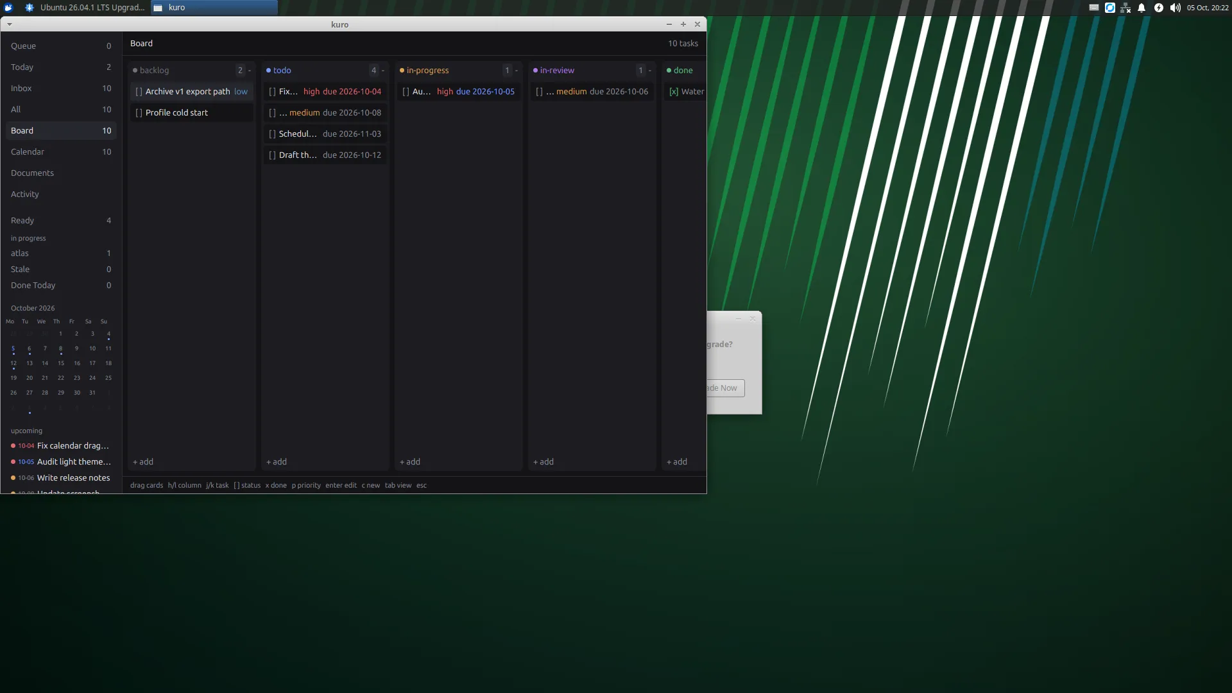Collapse the todo column with minus

click(383, 71)
